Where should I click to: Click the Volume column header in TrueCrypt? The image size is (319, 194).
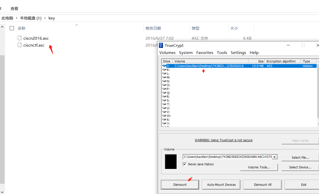click(210, 61)
